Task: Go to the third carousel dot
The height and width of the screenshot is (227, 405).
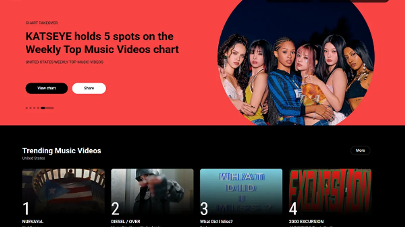Action: tap(34, 108)
